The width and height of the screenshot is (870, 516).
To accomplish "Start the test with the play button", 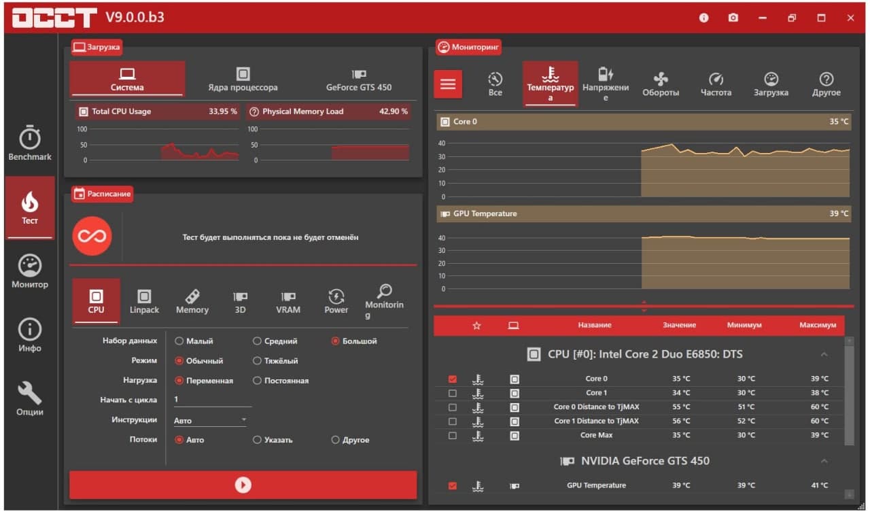I will pos(243,485).
